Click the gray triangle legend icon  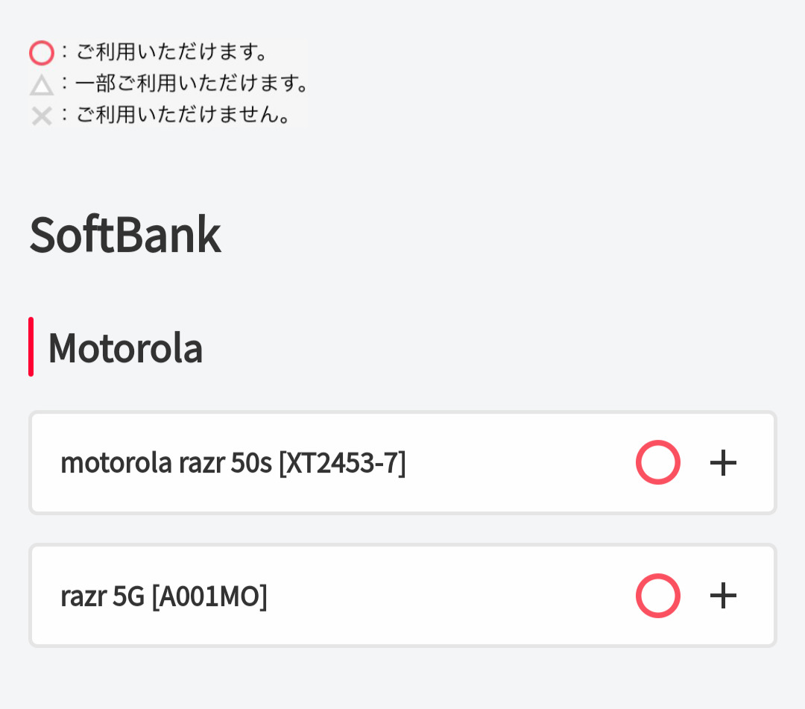(x=42, y=85)
